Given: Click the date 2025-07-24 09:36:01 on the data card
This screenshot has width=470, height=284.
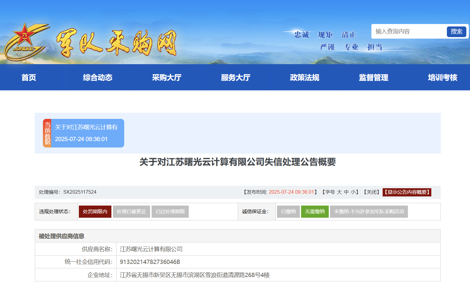Looking at the screenshot, I should (x=81, y=139).
